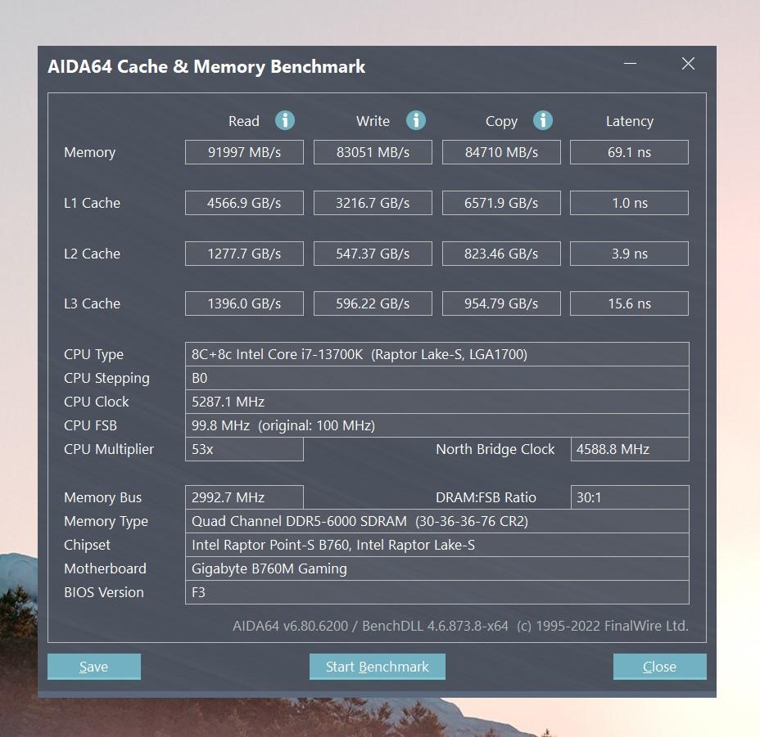Click the L1 Cache row label
Viewport: 760px width, 737px height.
(92, 203)
